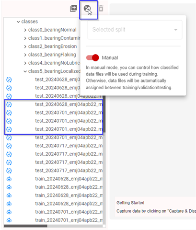Select class1_bearingContamin tree item

(x=54, y=38)
